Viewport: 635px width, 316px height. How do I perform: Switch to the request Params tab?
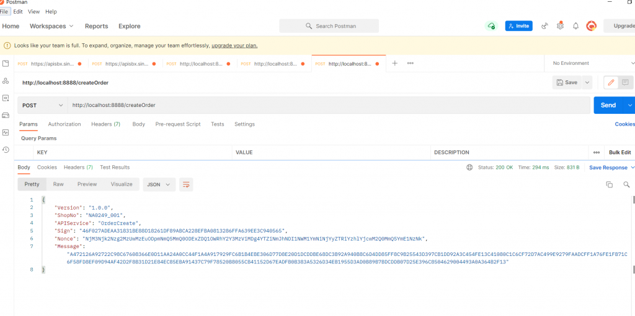29,124
